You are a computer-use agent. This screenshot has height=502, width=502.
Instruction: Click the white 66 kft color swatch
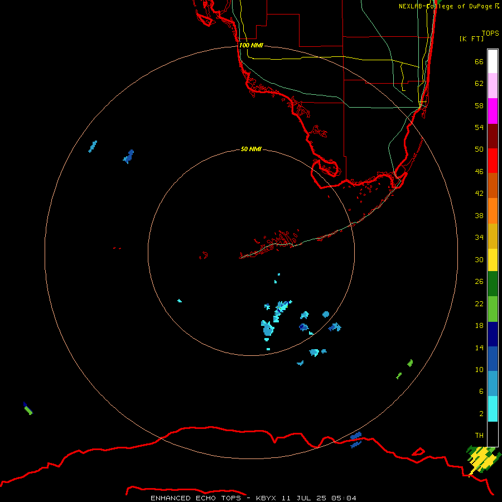click(493, 61)
